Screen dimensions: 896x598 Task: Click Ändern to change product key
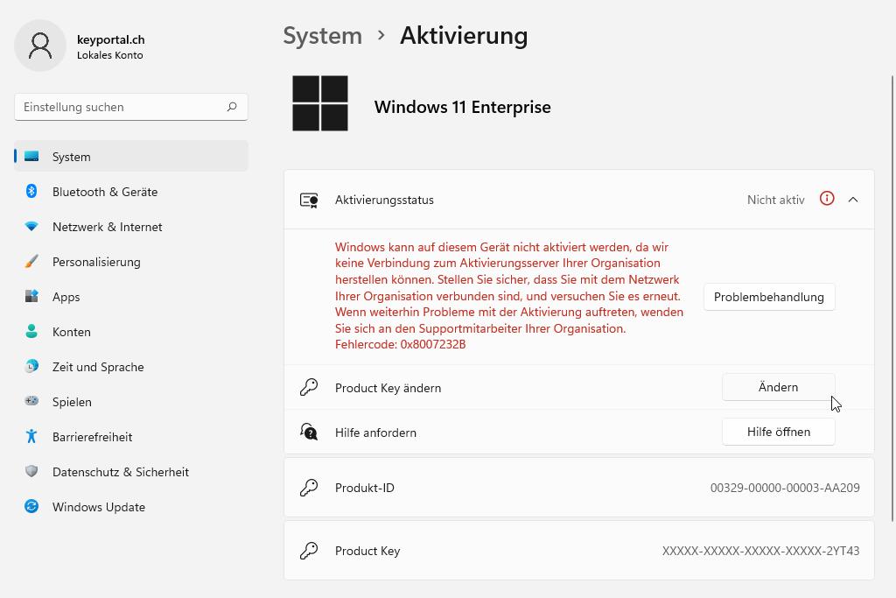pos(778,387)
